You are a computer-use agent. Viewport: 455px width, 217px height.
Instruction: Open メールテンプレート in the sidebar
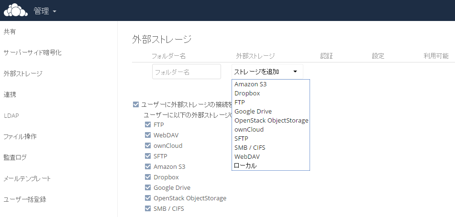pyautogui.click(x=27, y=178)
